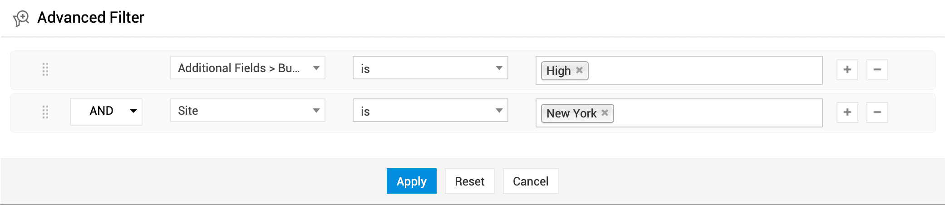Cancel the advanced filter dialog
The height and width of the screenshot is (205, 945).
click(x=531, y=181)
